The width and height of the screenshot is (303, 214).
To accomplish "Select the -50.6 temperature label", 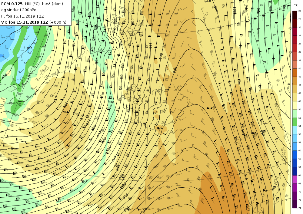I will [x=111, y=102].
